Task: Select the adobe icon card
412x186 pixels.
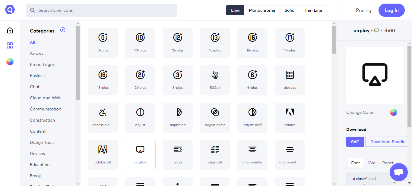Action: tap(290, 118)
